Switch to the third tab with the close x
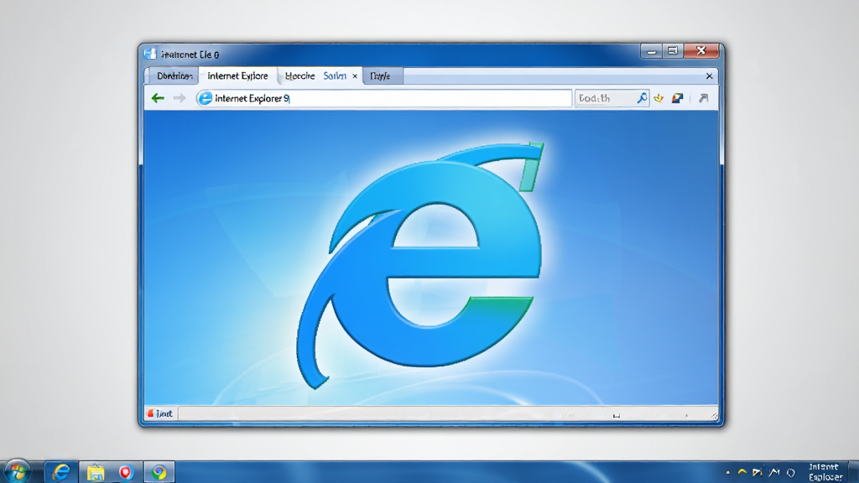The width and height of the screenshot is (859, 483). (321, 76)
